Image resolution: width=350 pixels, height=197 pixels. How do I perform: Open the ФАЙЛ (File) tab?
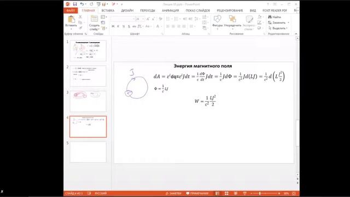[x=71, y=10]
